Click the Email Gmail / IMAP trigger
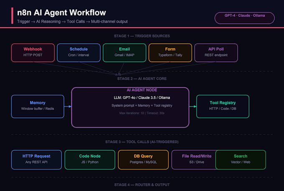 (124, 53)
